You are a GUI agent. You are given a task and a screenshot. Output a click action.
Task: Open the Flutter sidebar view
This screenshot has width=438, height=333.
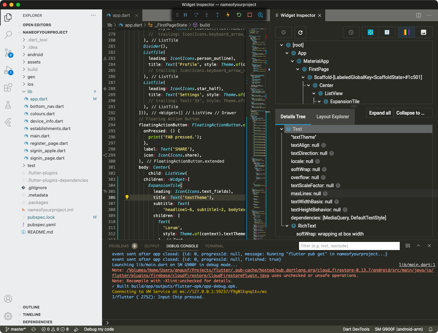(x=8, y=122)
